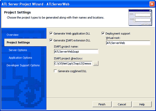Toggle Generate ISAPI extension DLL checkbox
Image resolution: width=156 pixels, height=111 pixels.
coord(51,40)
